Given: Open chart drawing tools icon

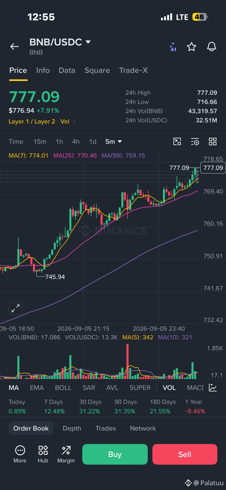Looking at the screenshot, I should point(177,142).
